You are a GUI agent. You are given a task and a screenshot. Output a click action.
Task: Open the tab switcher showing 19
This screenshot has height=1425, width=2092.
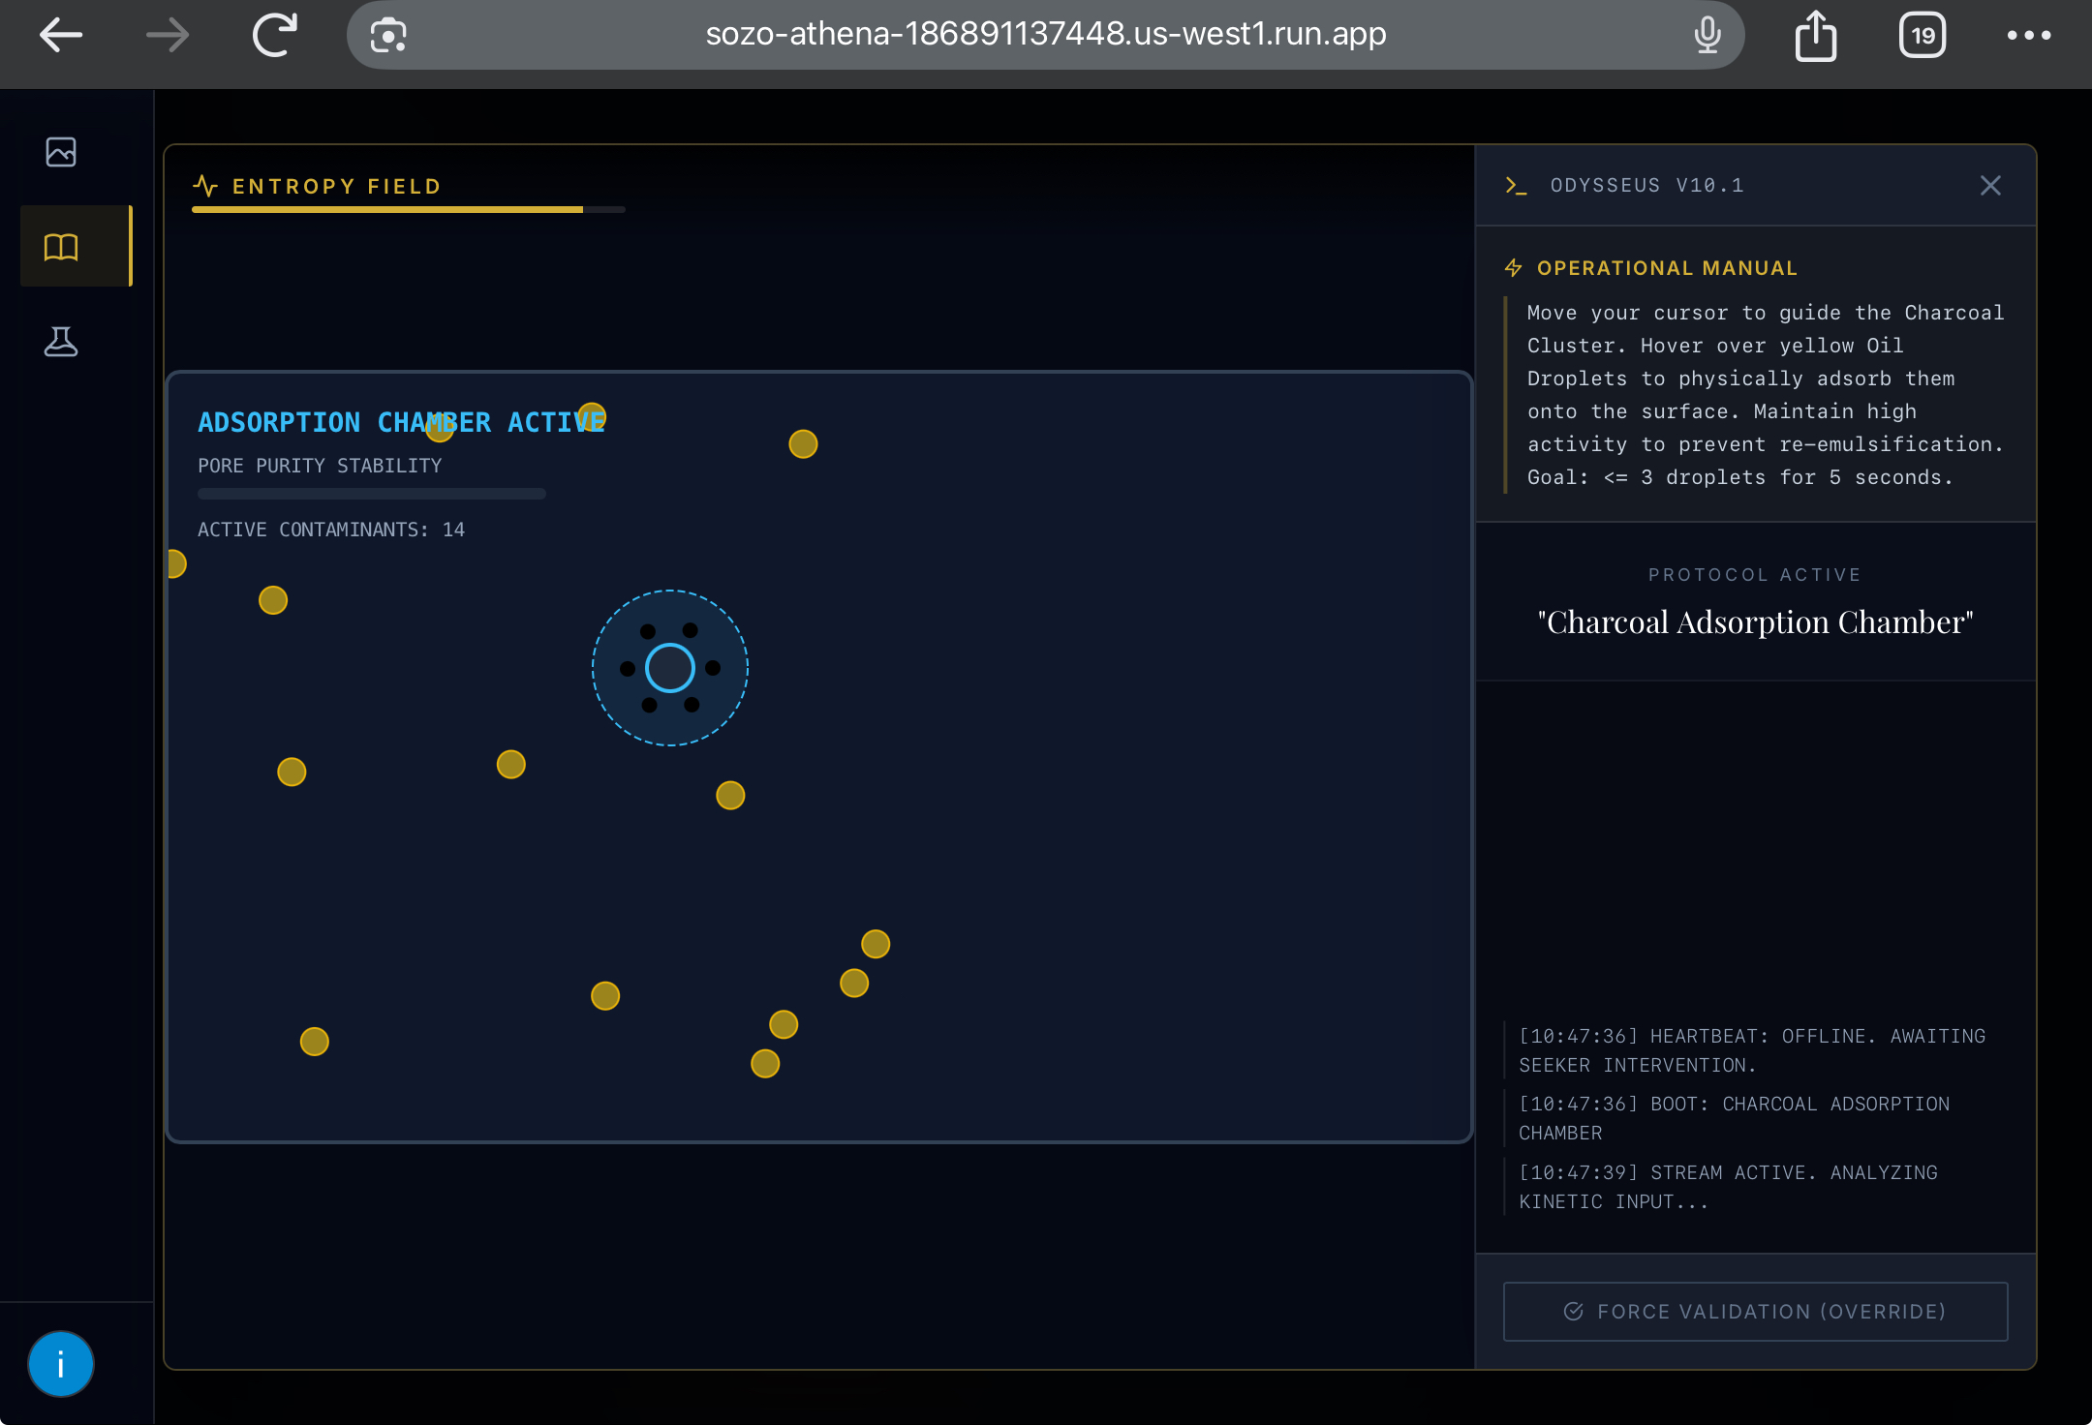[x=1923, y=36]
